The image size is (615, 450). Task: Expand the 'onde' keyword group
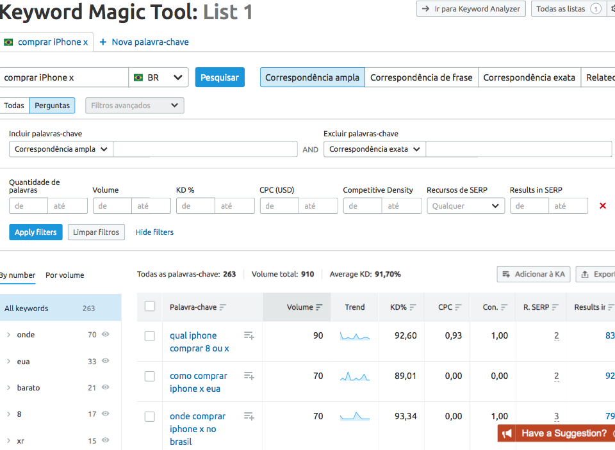[x=8, y=335]
